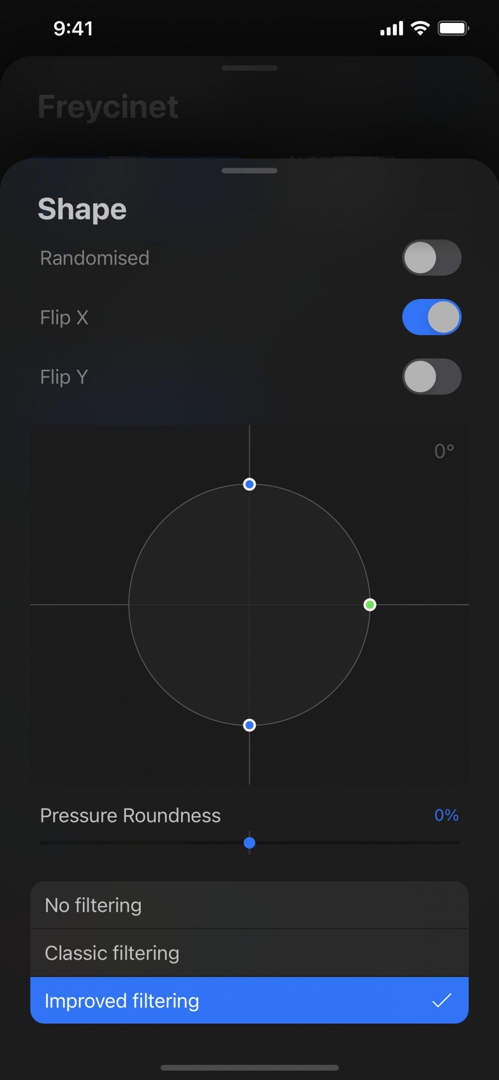This screenshot has height=1080, width=499.
Task: Tap the center of the shape rotation circle
Action: [x=249, y=604]
